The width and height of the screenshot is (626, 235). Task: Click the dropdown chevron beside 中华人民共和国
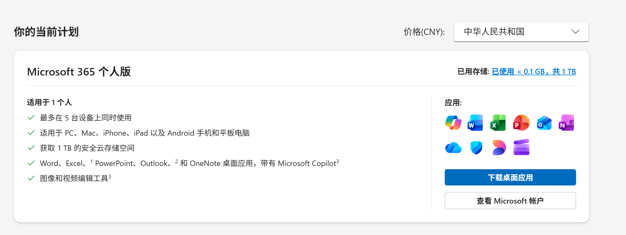[x=575, y=32]
